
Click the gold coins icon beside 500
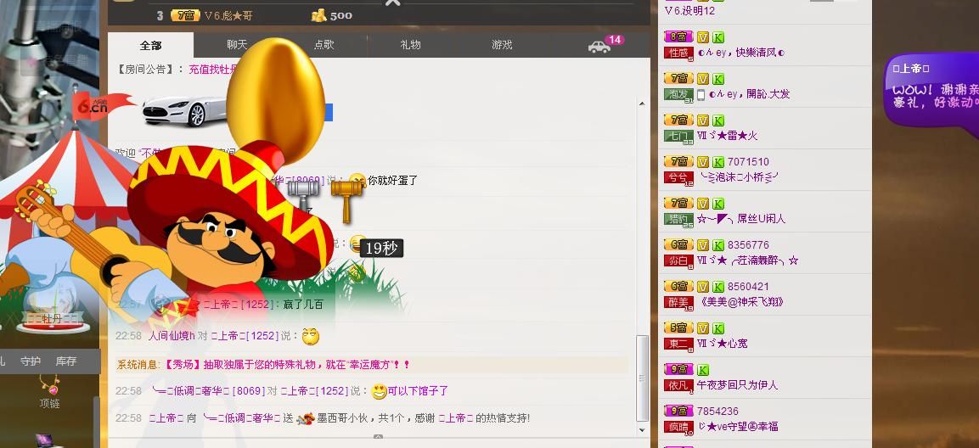click(319, 15)
